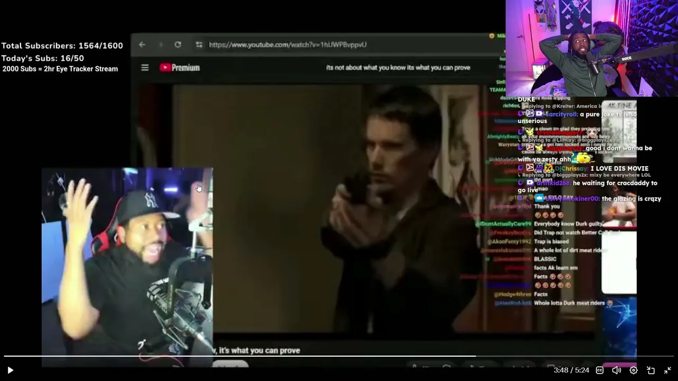Click the top-right streamer webcam

tap(592, 48)
